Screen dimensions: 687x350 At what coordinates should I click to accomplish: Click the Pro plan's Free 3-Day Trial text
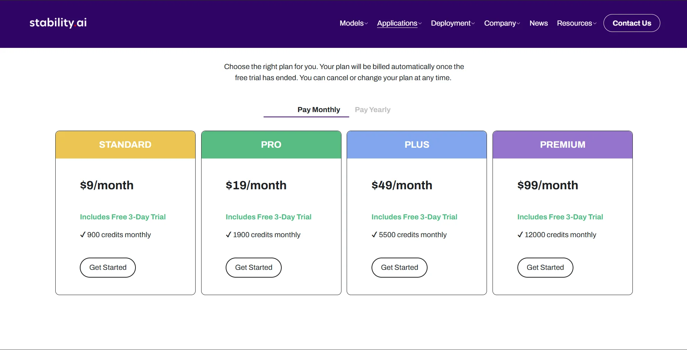(268, 217)
